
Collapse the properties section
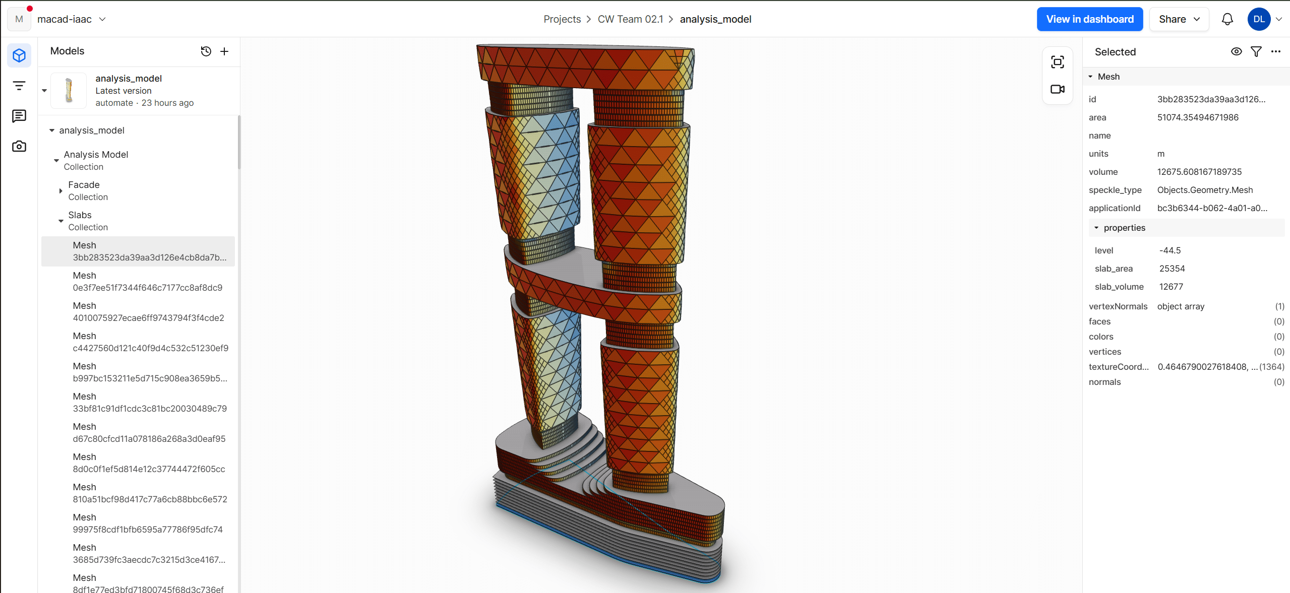1096,228
